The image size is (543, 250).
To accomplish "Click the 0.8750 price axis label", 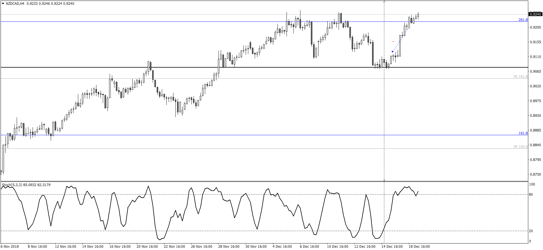I will pyautogui.click(x=535, y=174).
